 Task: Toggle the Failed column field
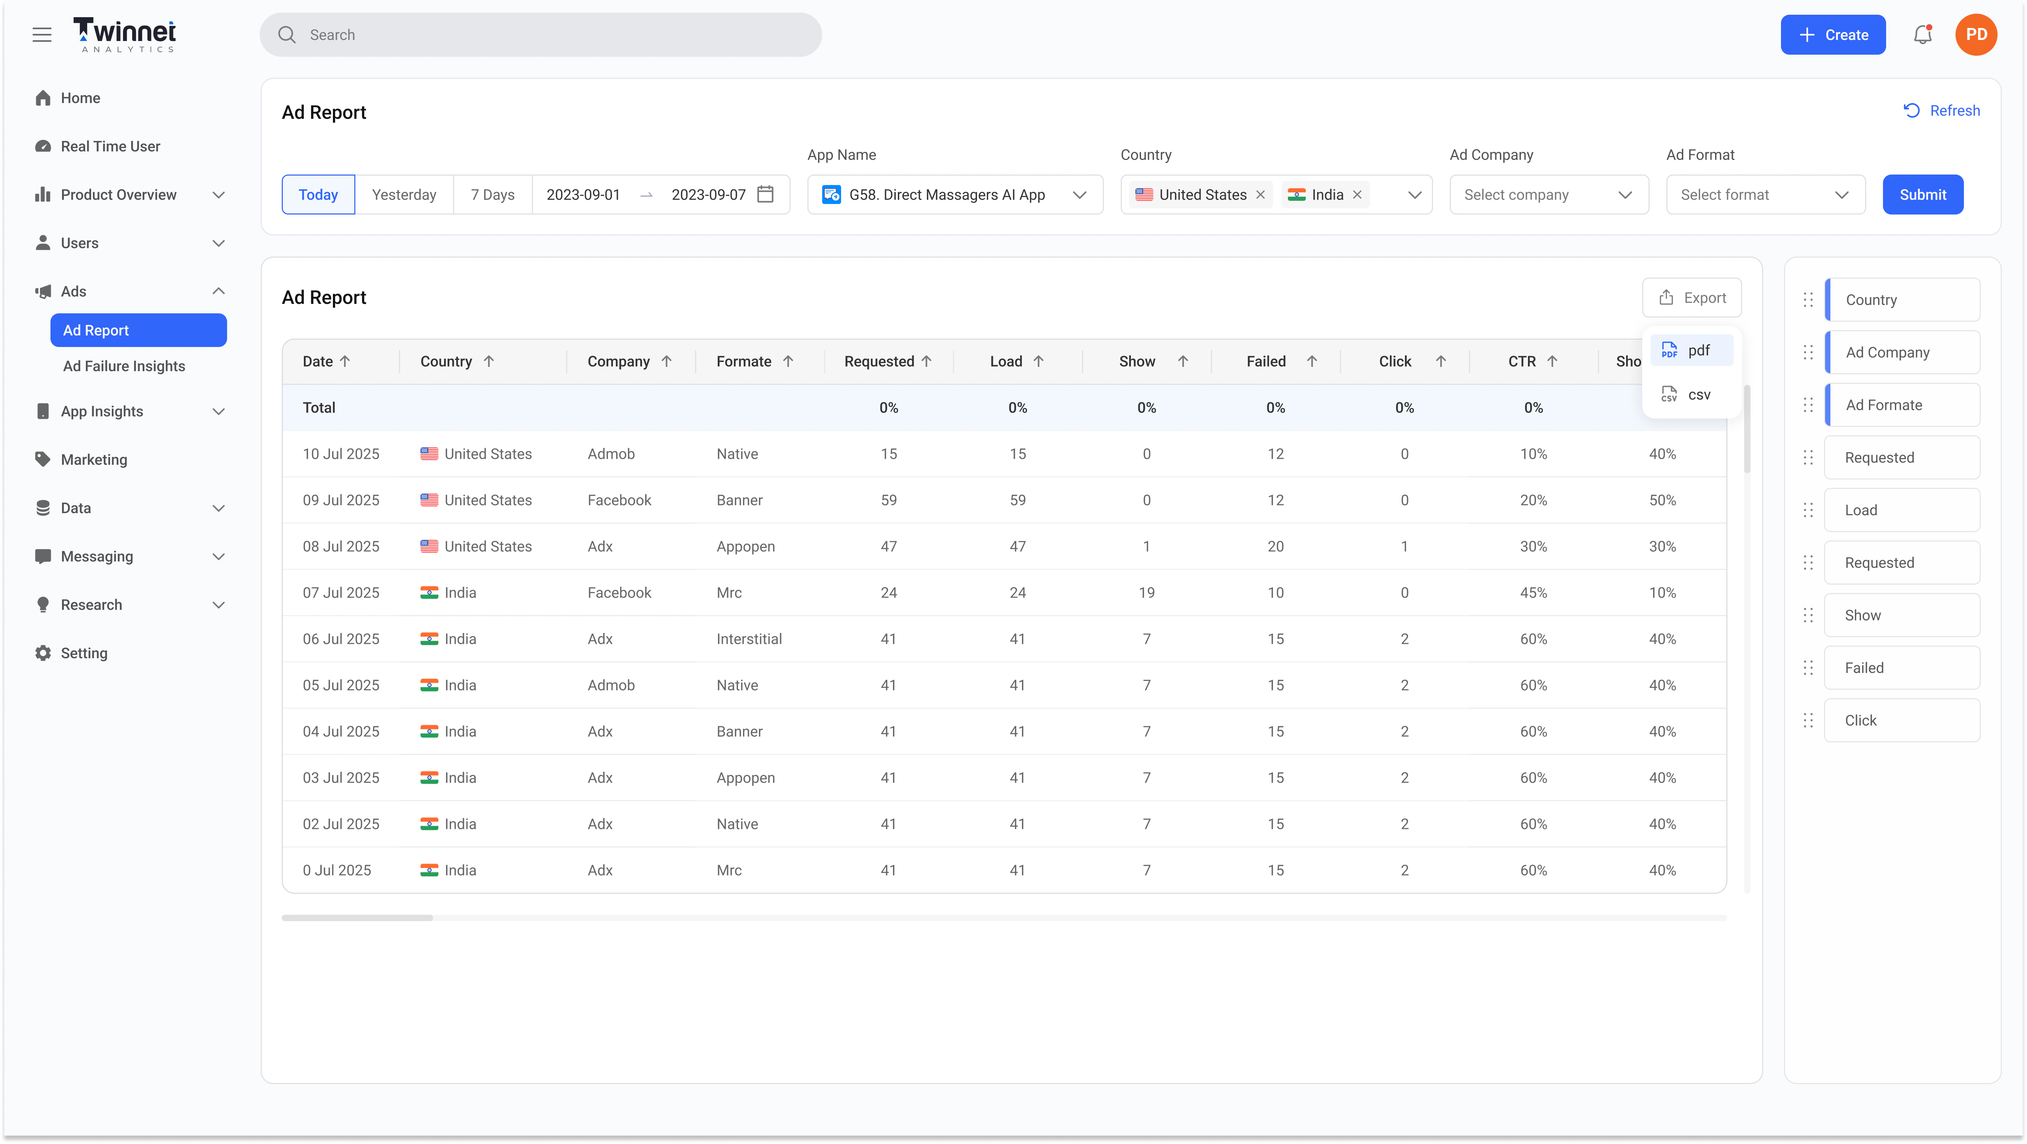[x=1902, y=668]
